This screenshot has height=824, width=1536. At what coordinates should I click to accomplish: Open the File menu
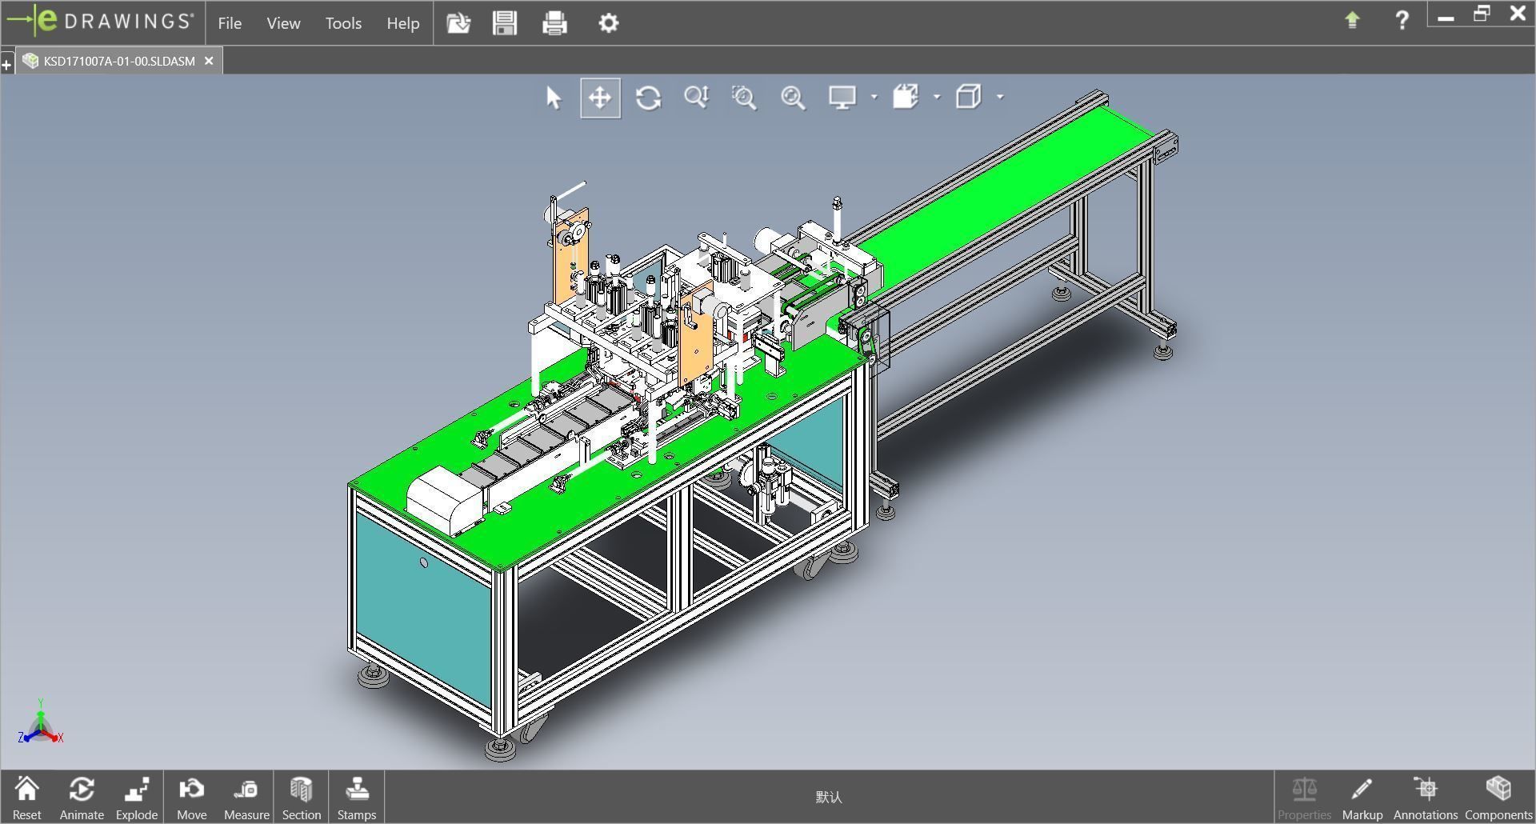[x=230, y=23]
